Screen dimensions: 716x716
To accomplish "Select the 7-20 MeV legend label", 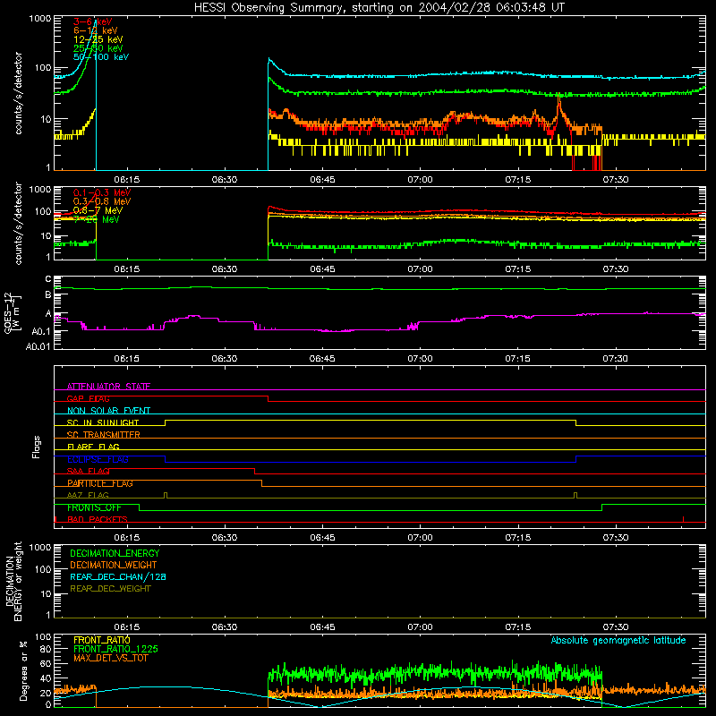I will pyautogui.click(x=97, y=219).
